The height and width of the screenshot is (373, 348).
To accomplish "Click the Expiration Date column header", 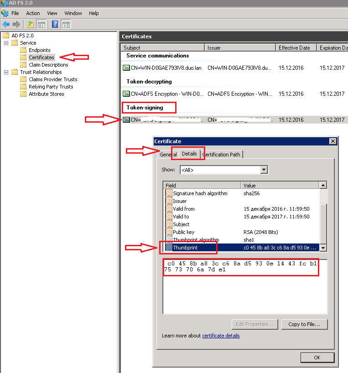I will coord(332,47).
